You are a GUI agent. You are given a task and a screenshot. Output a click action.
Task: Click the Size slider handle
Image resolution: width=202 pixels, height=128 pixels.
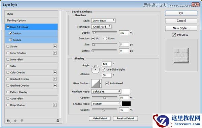tap(93, 44)
